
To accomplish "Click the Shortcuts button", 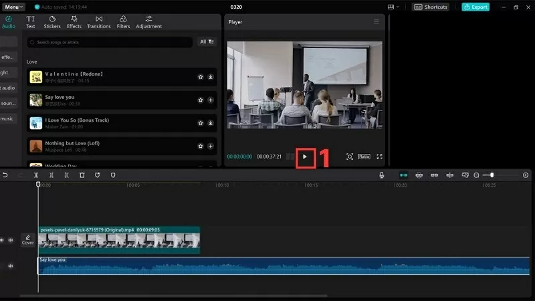I will pos(431,7).
